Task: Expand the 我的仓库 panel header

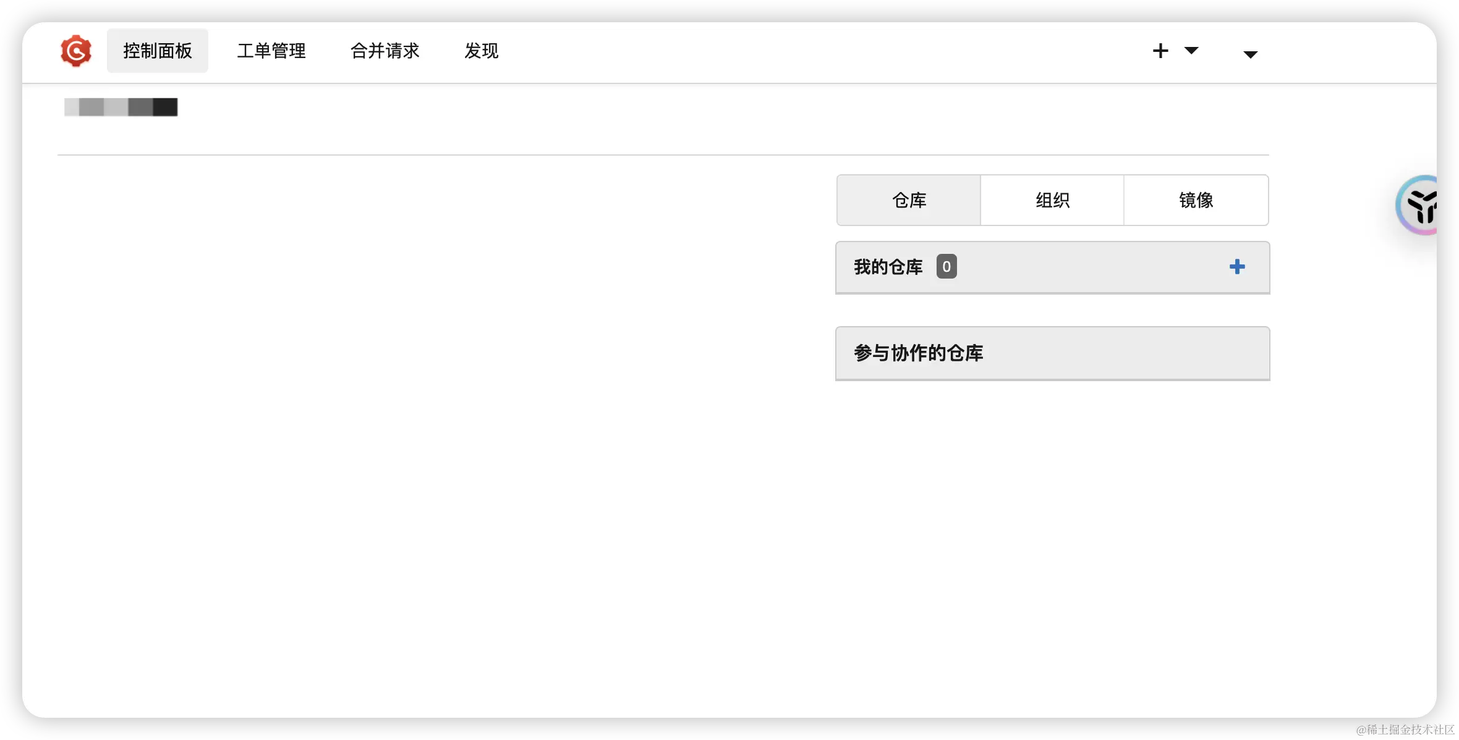Action: coord(1052,267)
